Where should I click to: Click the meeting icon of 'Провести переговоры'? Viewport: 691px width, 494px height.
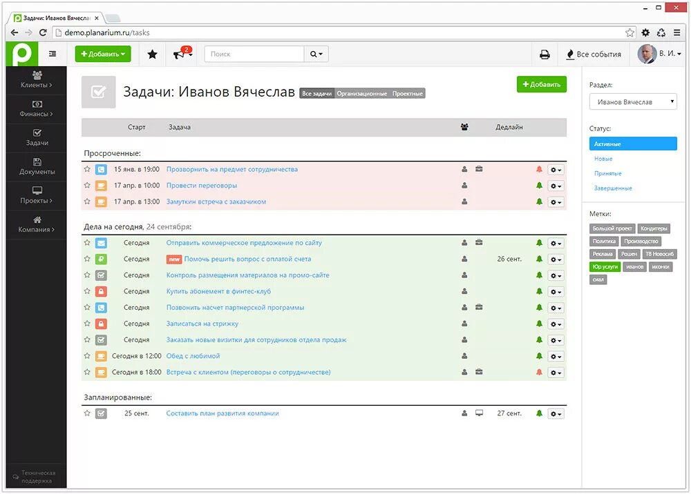pyautogui.click(x=101, y=186)
